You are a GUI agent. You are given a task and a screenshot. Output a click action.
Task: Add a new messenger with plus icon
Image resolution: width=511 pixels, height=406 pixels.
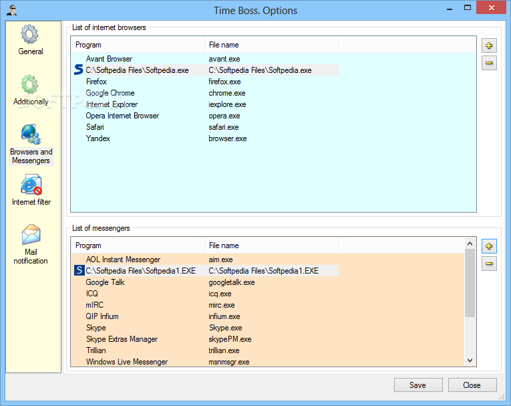point(489,246)
